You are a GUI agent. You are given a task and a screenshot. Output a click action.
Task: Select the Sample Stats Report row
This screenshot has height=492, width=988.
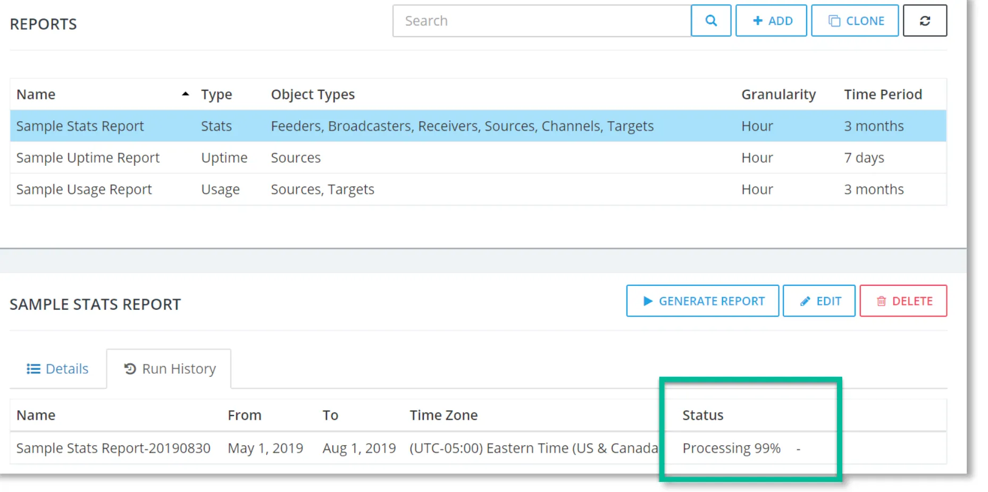[478, 126]
